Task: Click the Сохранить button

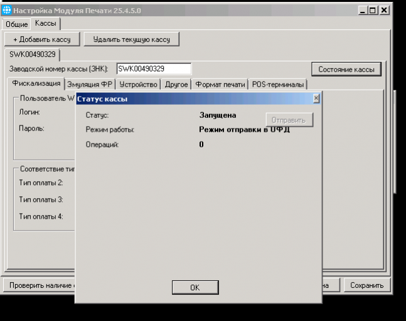Action: (x=366, y=285)
